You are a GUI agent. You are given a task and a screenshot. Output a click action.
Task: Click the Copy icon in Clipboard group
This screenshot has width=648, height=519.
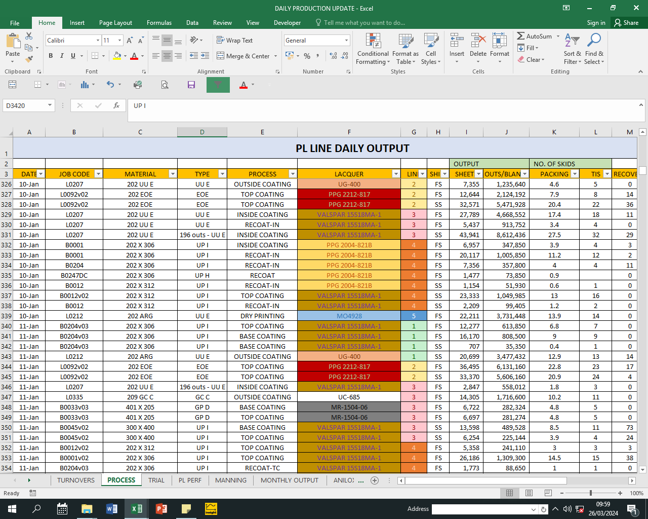[x=28, y=48]
